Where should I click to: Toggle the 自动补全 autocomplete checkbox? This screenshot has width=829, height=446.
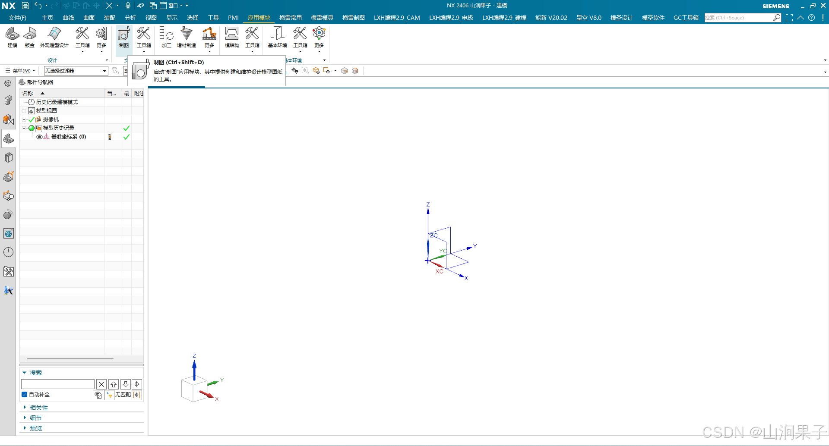point(25,395)
